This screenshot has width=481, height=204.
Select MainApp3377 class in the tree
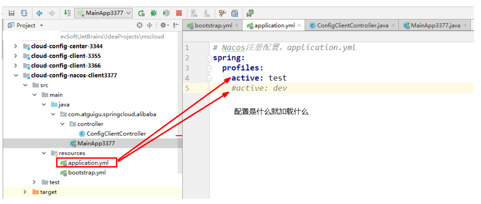click(96, 143)
